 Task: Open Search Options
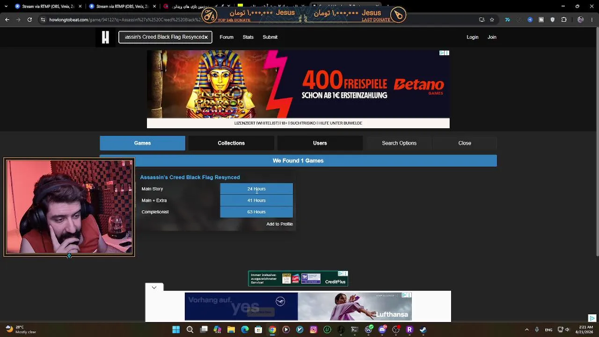coord(399,143)
